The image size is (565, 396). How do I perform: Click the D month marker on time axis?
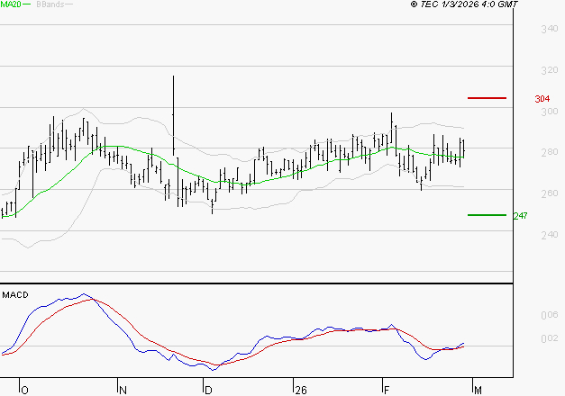207,390
